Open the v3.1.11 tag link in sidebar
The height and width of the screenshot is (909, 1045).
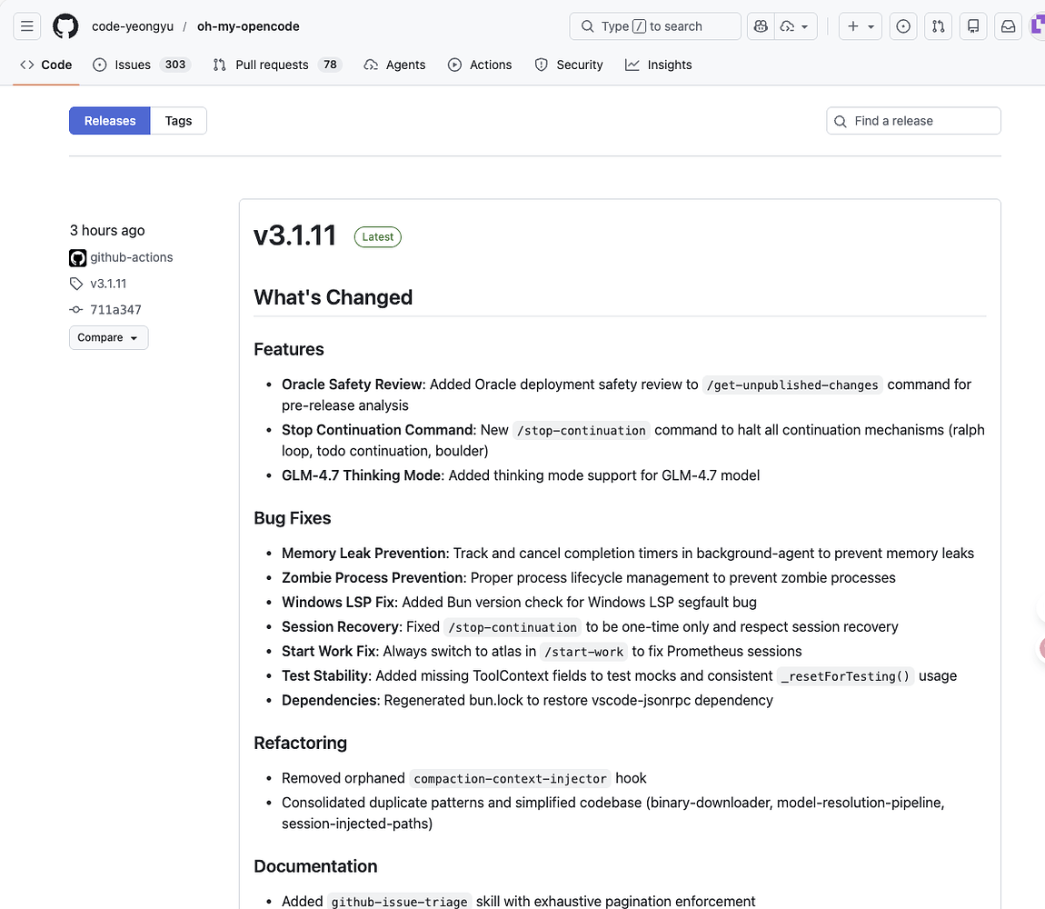pos(108,284)
